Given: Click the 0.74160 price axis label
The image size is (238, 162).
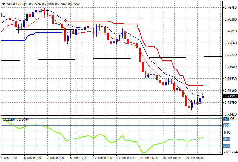Looking at the screenshot, I should [x=230, y=91].
